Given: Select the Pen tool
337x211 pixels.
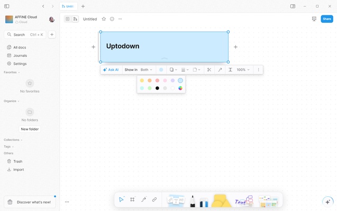Looking at the screenshot, I should (193, 201).
